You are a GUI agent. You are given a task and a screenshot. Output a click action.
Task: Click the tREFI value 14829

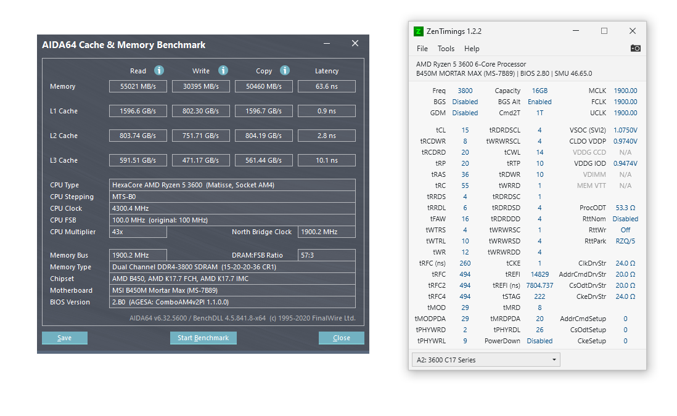pos(540,274)
